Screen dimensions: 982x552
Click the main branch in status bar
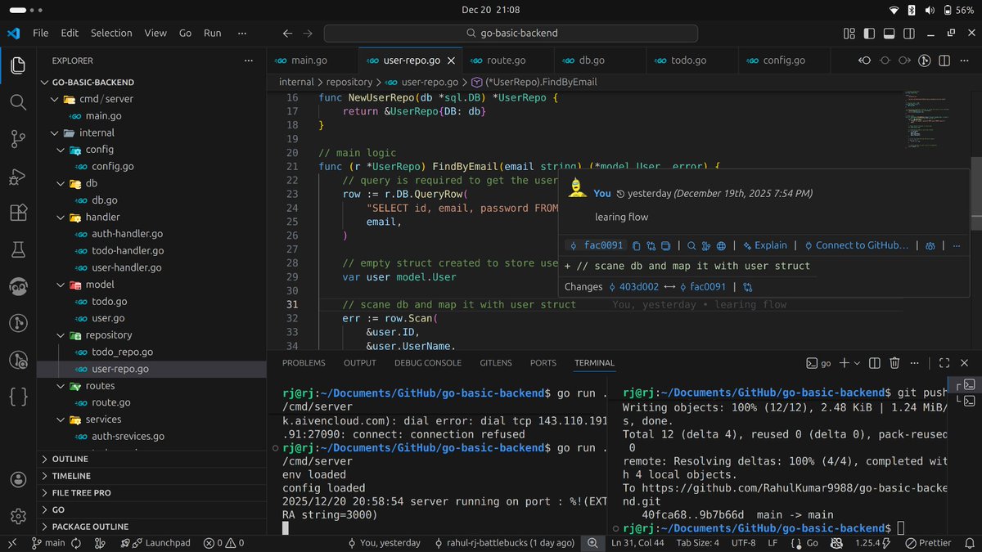coord(48,543)
